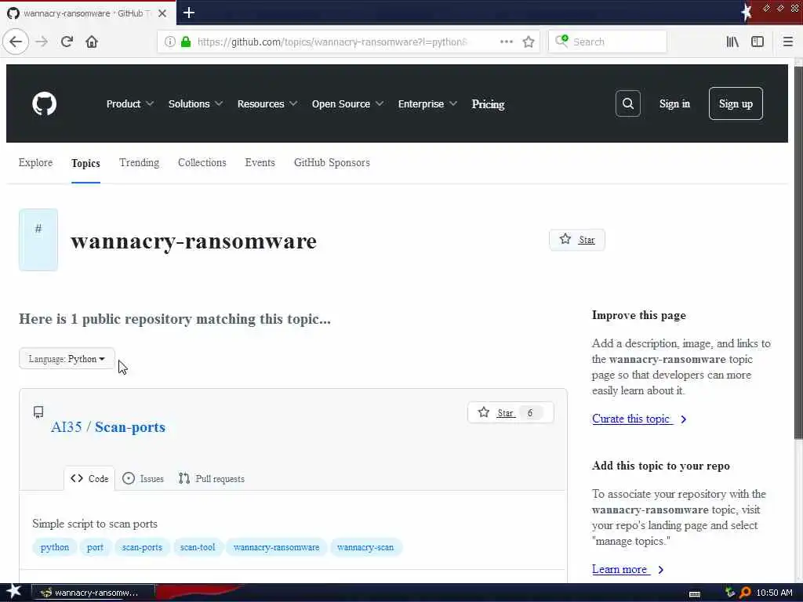Click the page vertical scrollbar thumb
Screen dimensions: 803x602
click(x=798, y=252)
